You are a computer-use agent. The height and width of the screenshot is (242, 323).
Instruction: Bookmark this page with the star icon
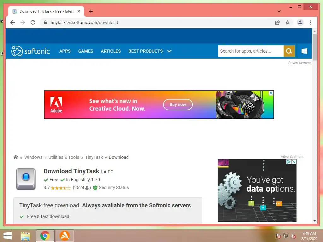[x=288, y=22]
